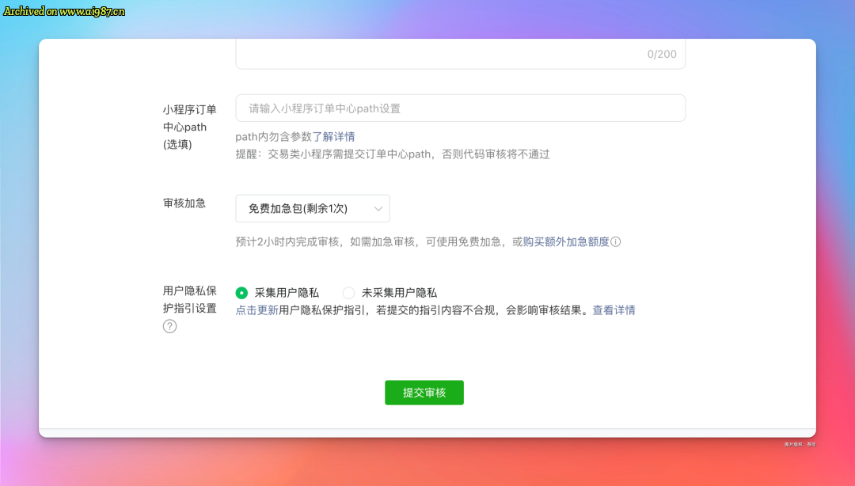Click the 小程序订单中心path input field
Screen dimensions: 855x486
pyautogui.click(x=460, y=108)
